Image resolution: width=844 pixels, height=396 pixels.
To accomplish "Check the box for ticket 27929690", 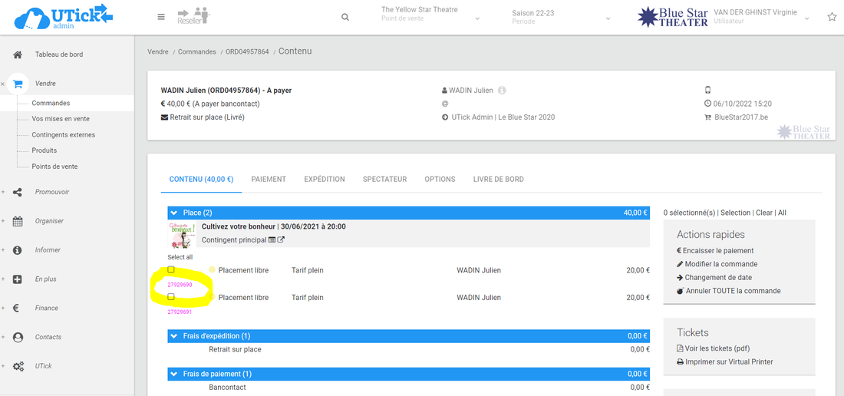I will [171, 270].
